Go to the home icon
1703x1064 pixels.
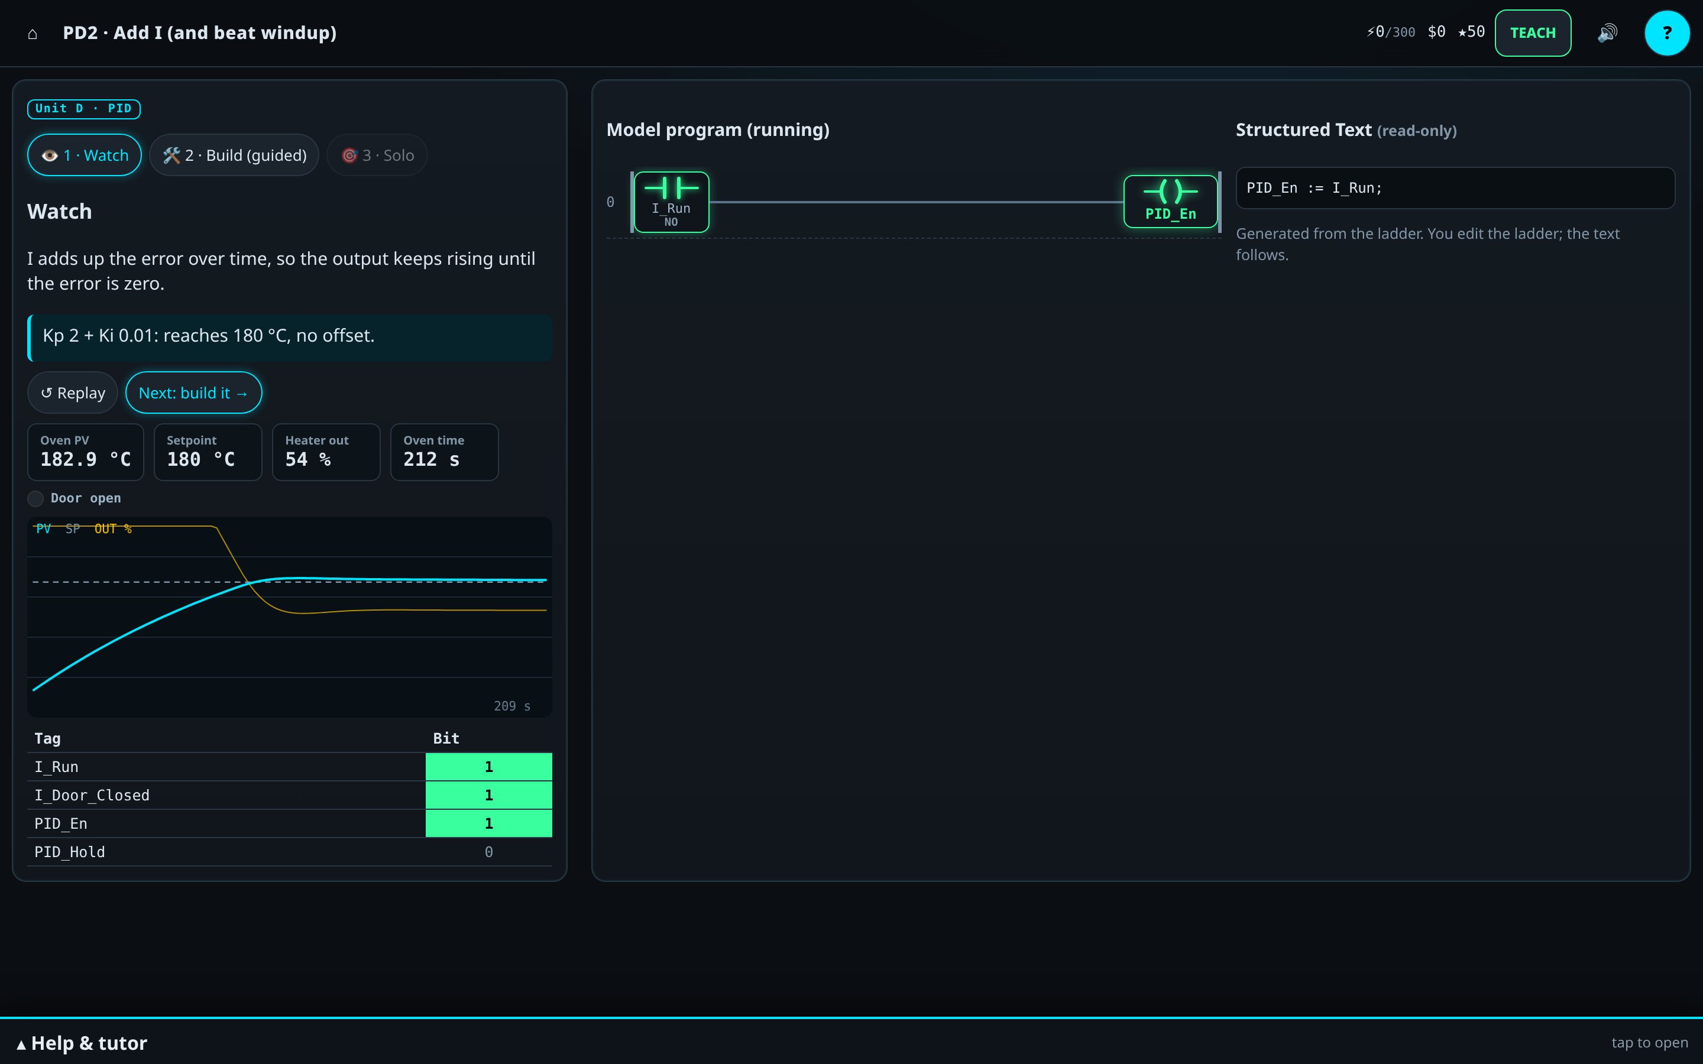click(x=33, y=33)
